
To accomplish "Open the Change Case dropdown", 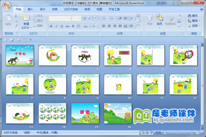I will point(86,26).
